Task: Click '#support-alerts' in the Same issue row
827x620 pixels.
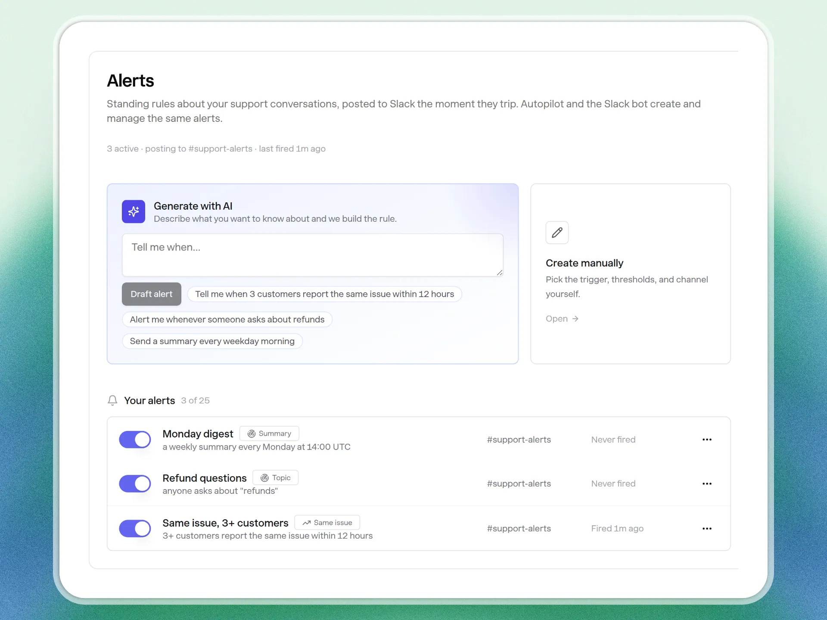Action: (x=519, y=528)
